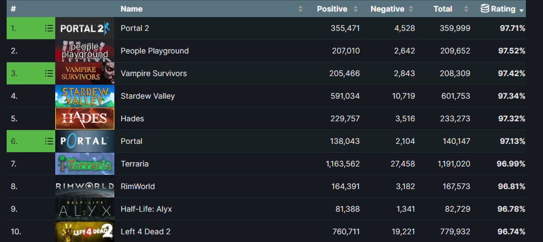The width and height of the screenshot is (543, 242).
Task: Click the list icon beside Portal 2
Action: 49,28
